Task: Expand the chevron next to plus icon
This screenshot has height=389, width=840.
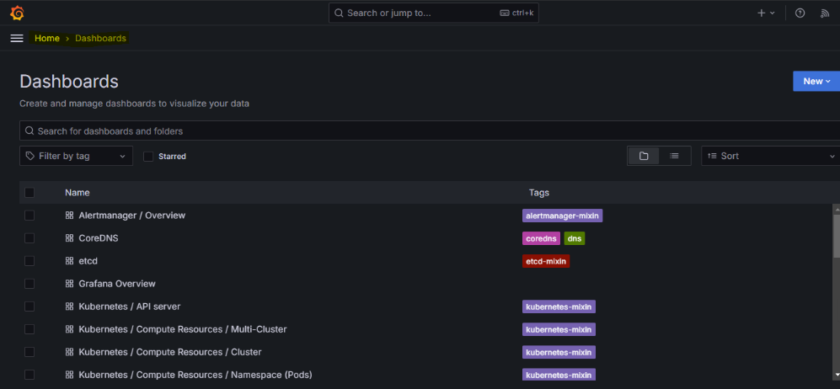Action: click(x=773, y=13)
